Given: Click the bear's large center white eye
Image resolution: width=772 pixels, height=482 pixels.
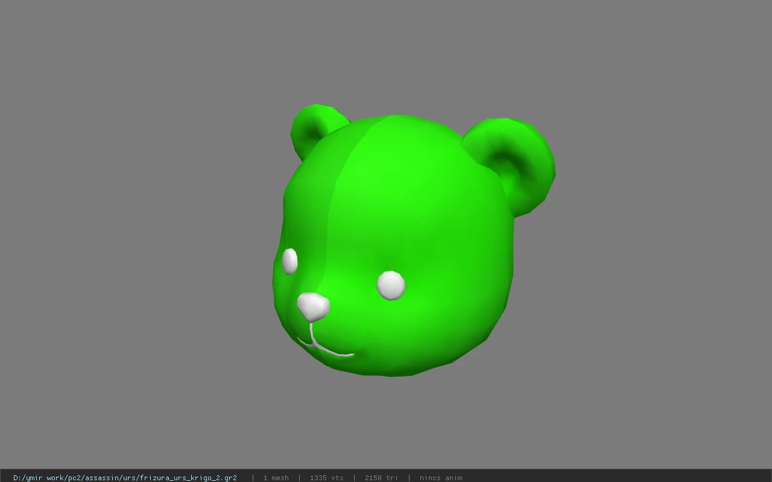Looking at the screenshot, I should [x=391, y=285].
